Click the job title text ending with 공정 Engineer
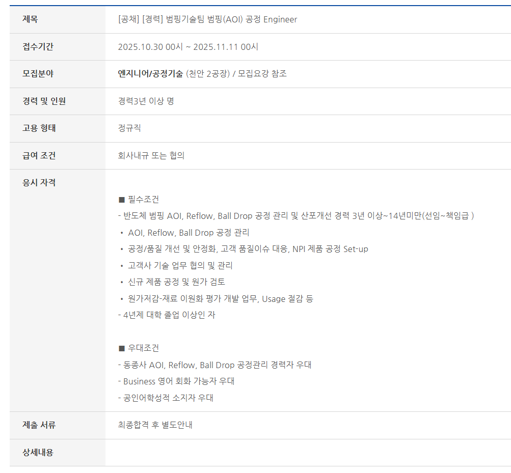 point(207,20)
